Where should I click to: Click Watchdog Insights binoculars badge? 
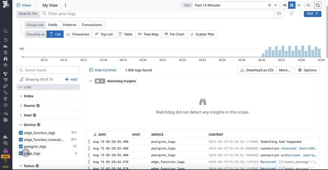click(x=100, y=81)
